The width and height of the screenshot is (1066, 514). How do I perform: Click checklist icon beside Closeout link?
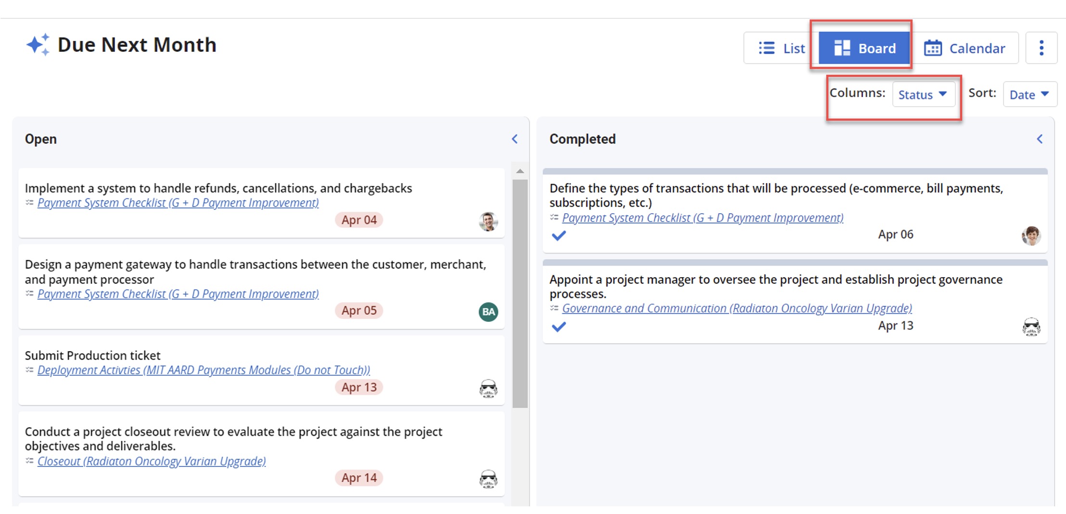29,461
